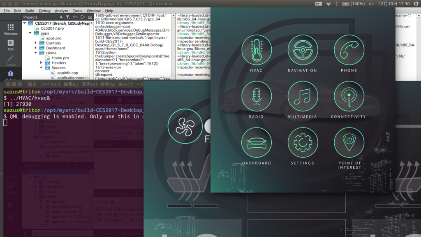This screenshot has height=237, width=421.
Task: Open the Analyze menu
Action: point(61,10)
